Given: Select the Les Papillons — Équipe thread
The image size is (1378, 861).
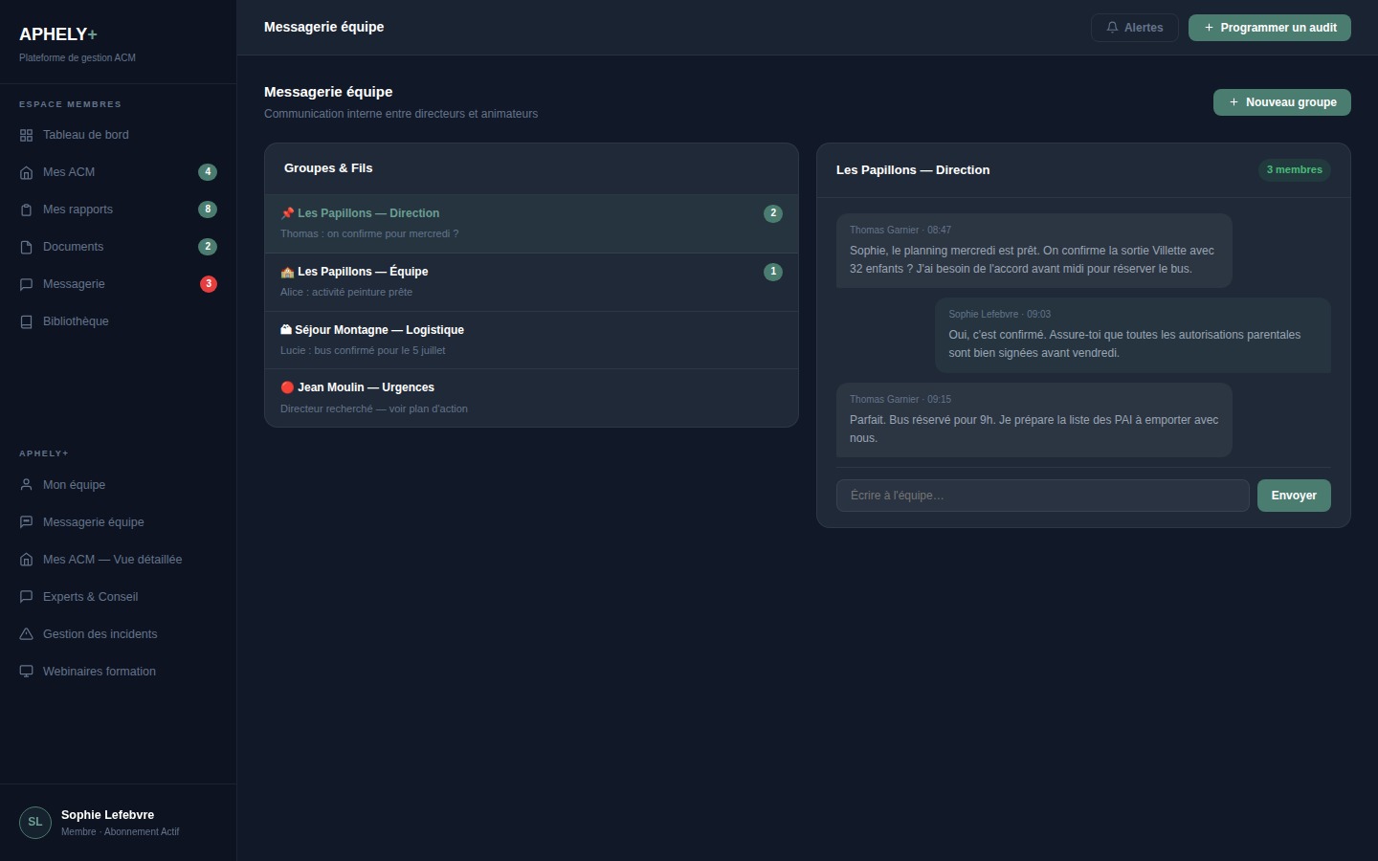Looking at the screenshot, I should tap(531, 281).
